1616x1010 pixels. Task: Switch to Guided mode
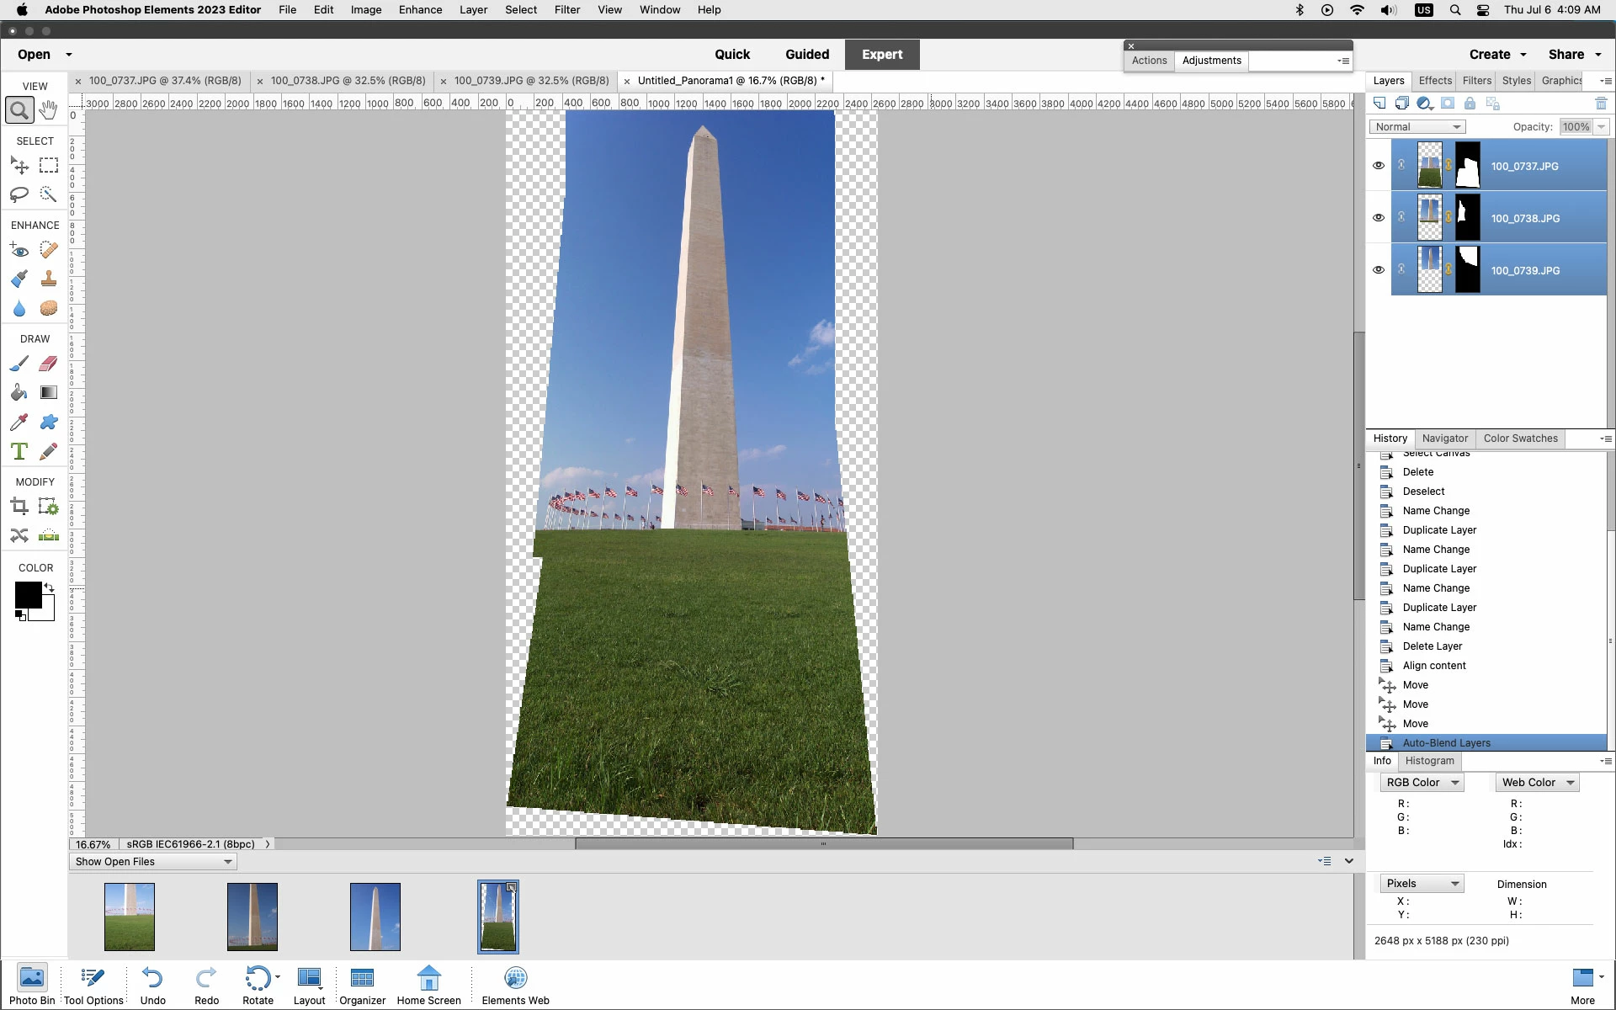(x=806, y=55)
